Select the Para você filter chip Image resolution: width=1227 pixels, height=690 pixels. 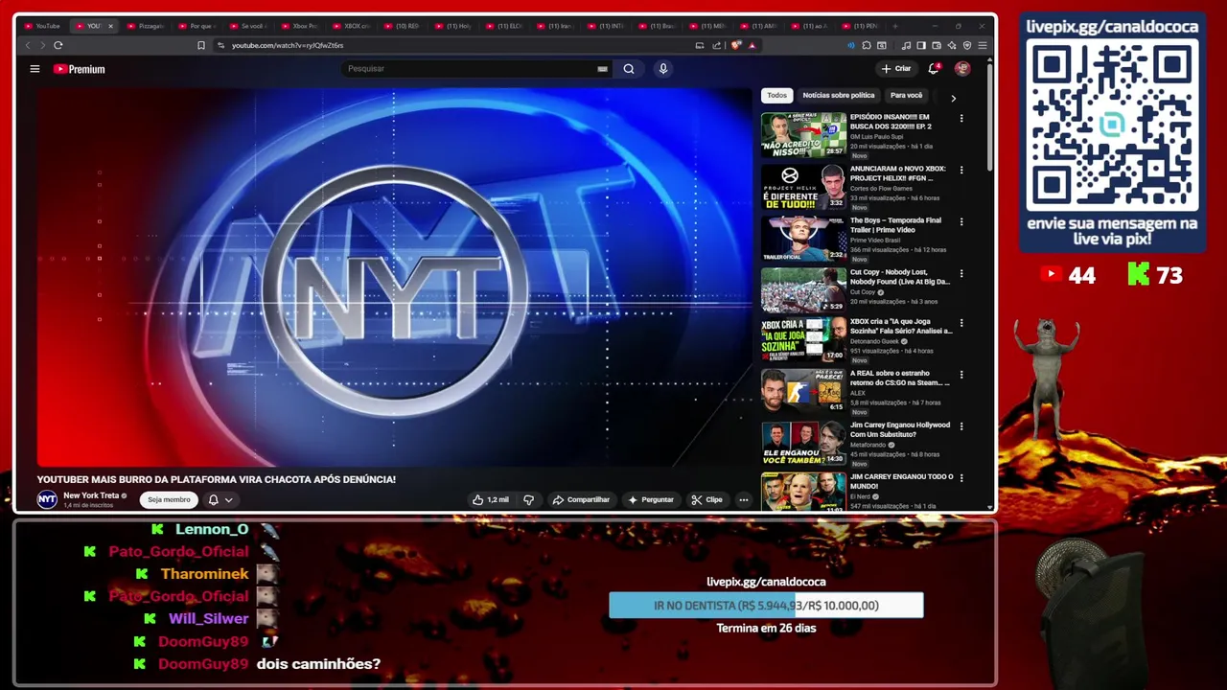coord(906,96)
